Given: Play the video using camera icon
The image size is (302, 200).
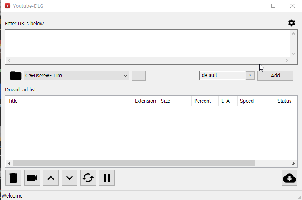Looking at the screenshot, I should 32,178.
